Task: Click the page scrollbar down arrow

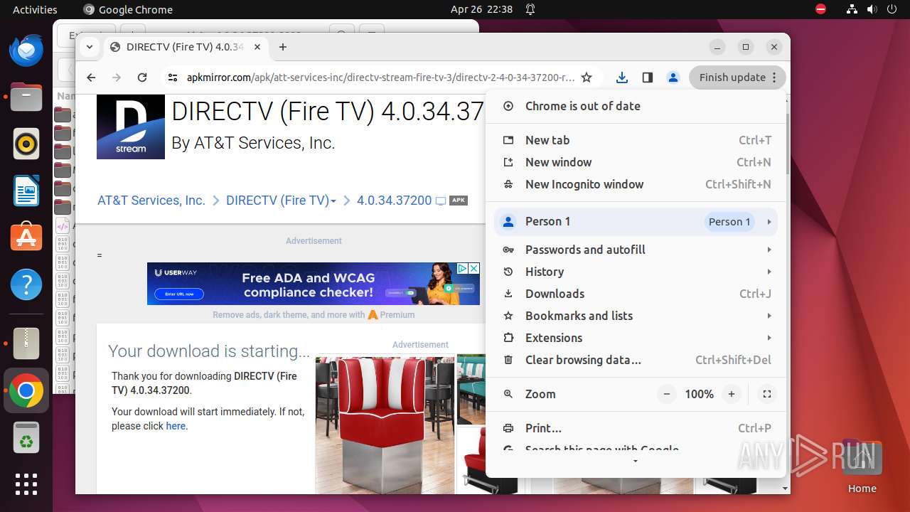Action: click(786, 489)
